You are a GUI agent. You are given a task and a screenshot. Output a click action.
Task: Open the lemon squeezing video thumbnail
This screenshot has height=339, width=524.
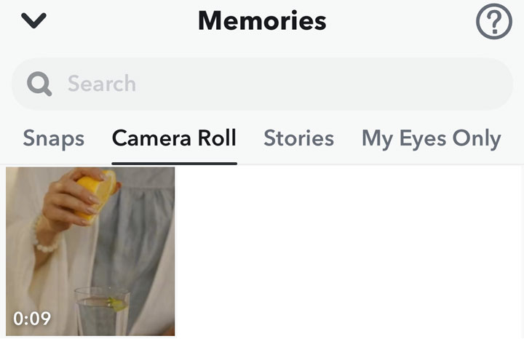pos(90,252)
